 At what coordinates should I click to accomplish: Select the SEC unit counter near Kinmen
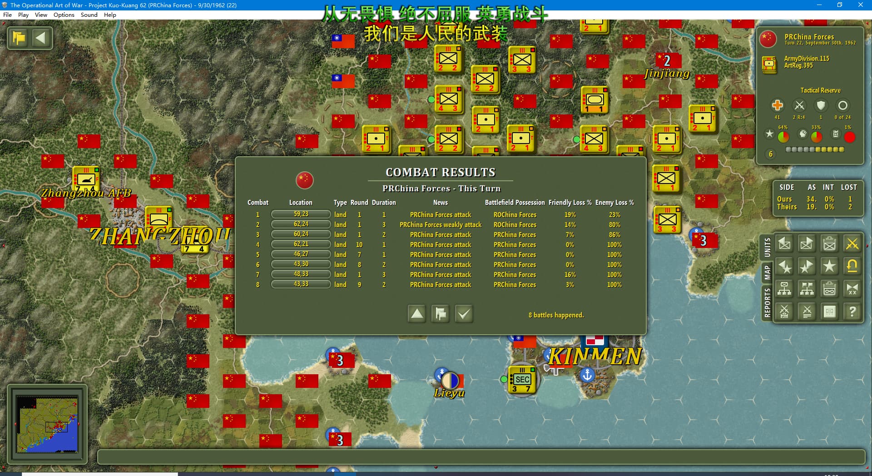pyautogui.click(x=522, y=380)
